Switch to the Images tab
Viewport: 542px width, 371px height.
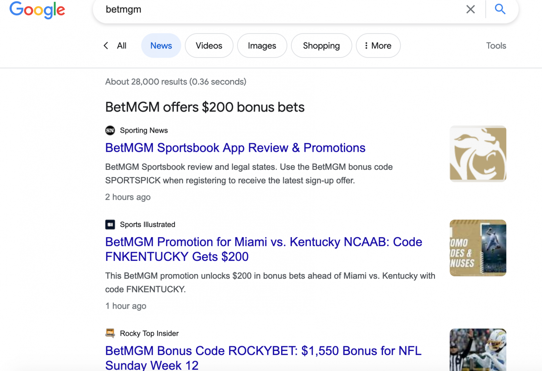pos(262,46)
